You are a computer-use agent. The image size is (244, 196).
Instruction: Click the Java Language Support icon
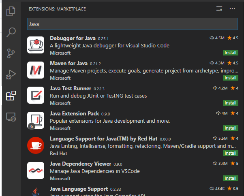[36, 192]
